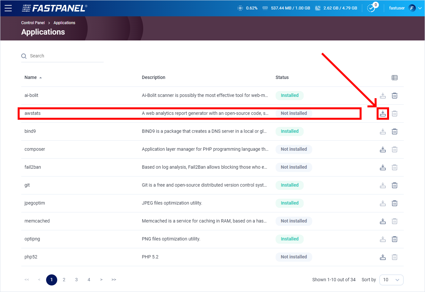Screen dimensions: 425x292
Task: Go to page 4
Action: click(89, 280)
